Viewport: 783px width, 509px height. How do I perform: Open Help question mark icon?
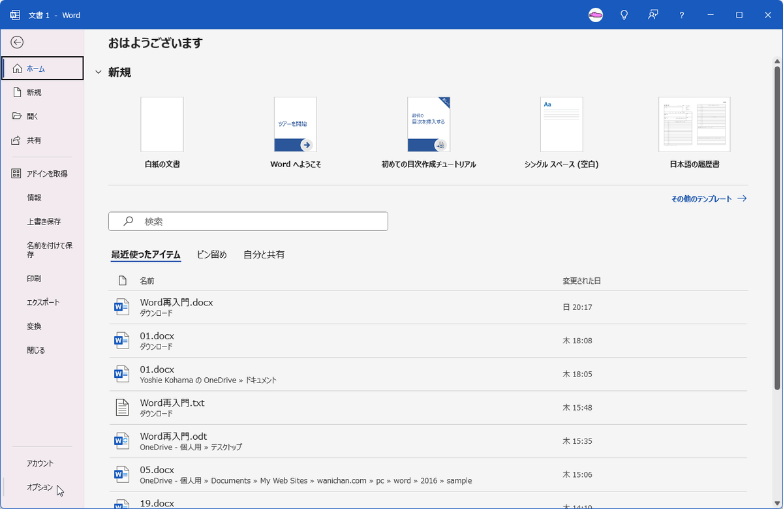click(x=681, y=15)
